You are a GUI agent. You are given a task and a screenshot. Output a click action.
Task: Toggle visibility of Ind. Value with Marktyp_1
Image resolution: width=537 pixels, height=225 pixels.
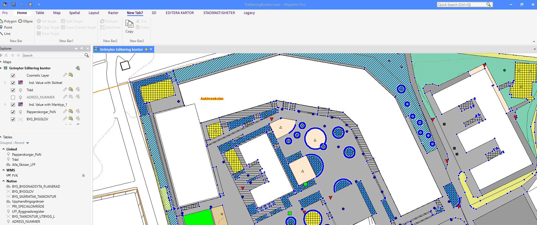(13, 105)
